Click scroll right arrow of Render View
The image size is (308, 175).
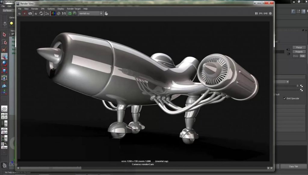272,168
